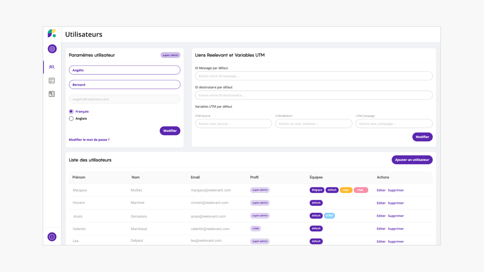The image size is (484, 272).
Task: Click the surname Demaison in the list
Action: point(139,216)
